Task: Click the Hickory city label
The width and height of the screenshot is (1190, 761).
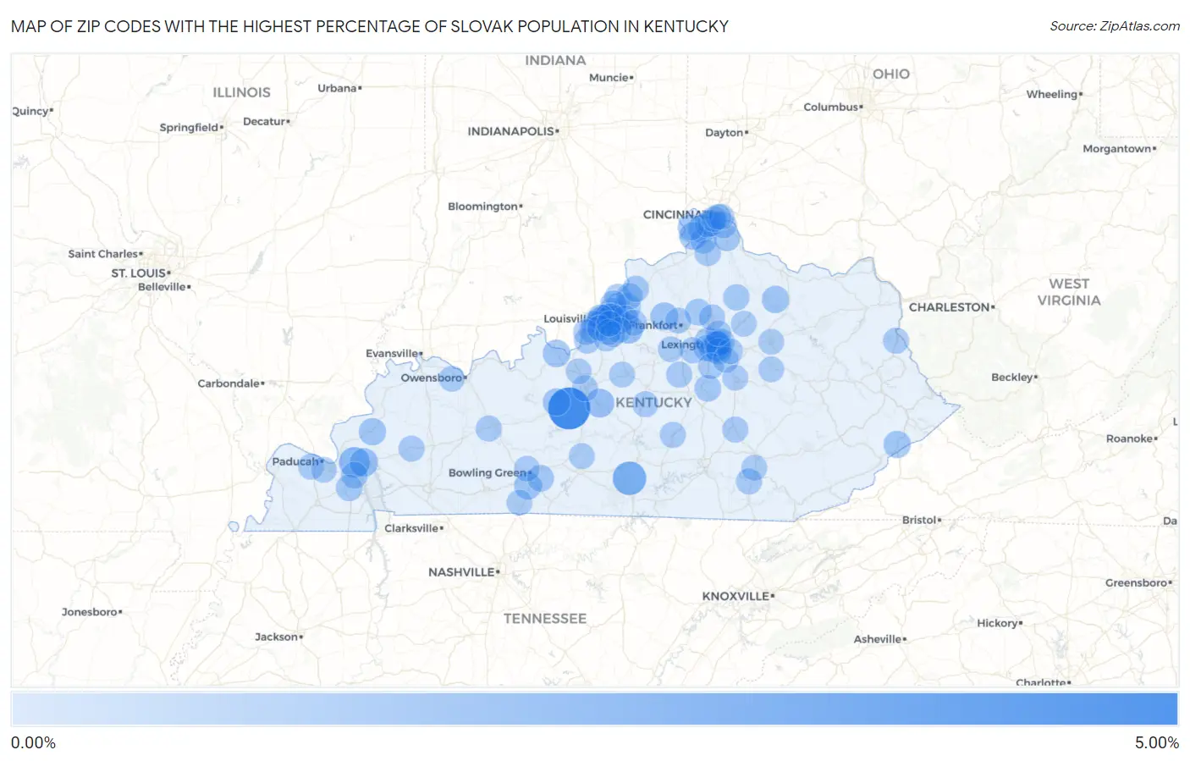Action: point(999,623)
